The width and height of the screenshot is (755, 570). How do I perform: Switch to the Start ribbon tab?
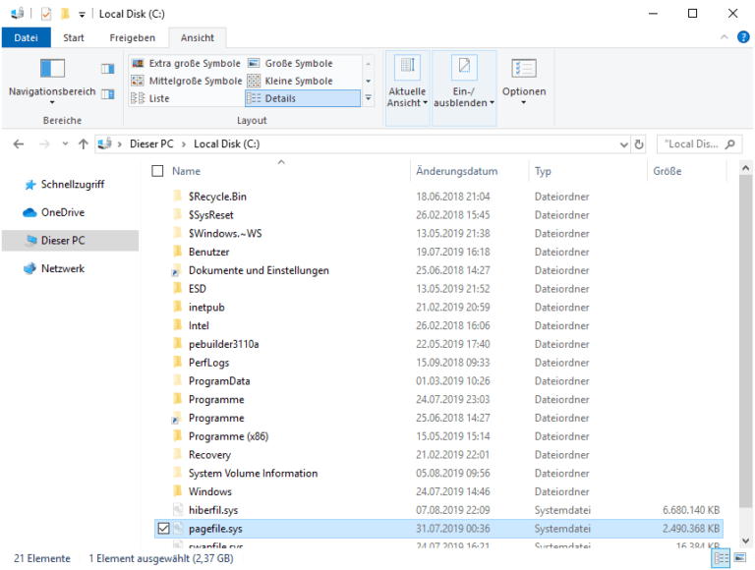tap(74, 37)
